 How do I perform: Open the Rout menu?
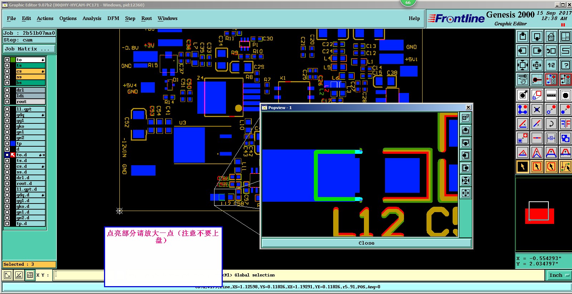(x=147, y=18)
